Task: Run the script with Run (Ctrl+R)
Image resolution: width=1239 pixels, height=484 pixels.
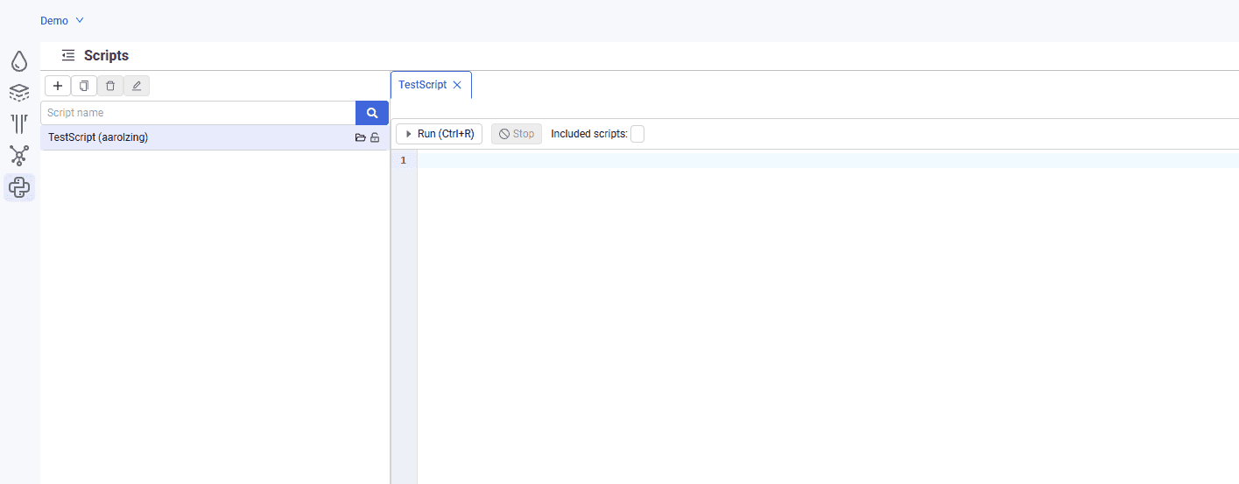Action: click(440, 134)
